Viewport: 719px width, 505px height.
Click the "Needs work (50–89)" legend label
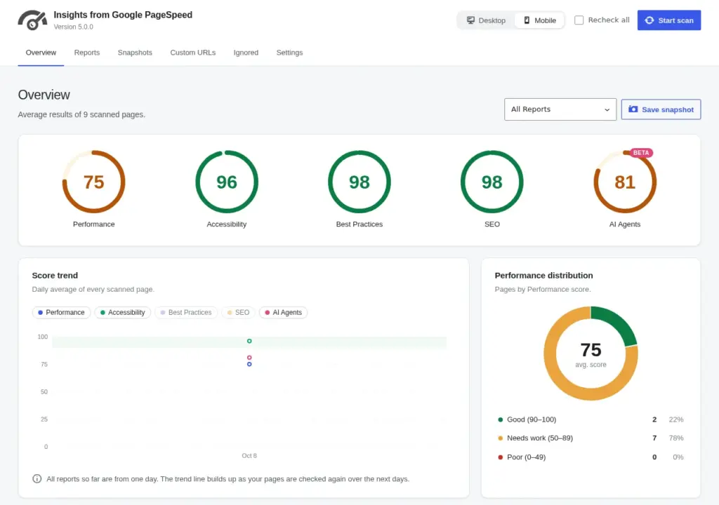click(x=540, y=438)
